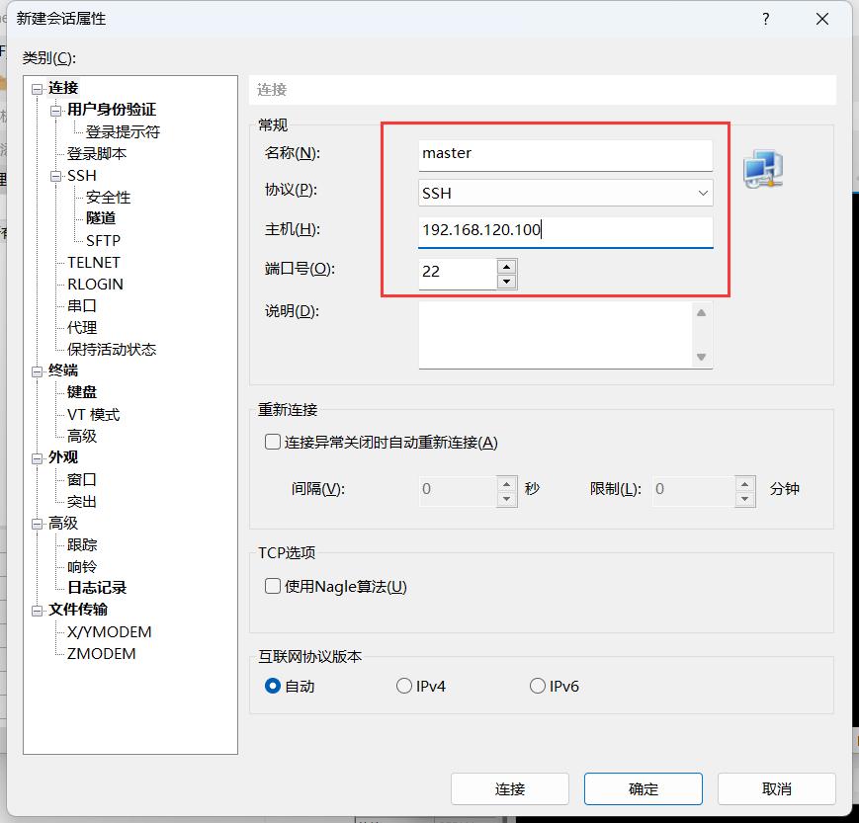Select the 终端 tree label
Viewport: 859px width, 823px height.
(63, 370)
